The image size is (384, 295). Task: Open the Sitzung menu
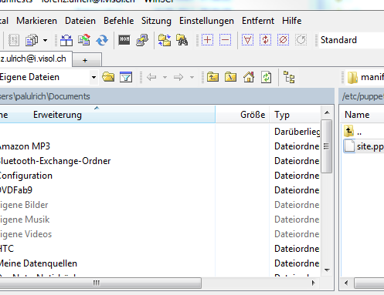pyautogui.click(x=156, y=21)
